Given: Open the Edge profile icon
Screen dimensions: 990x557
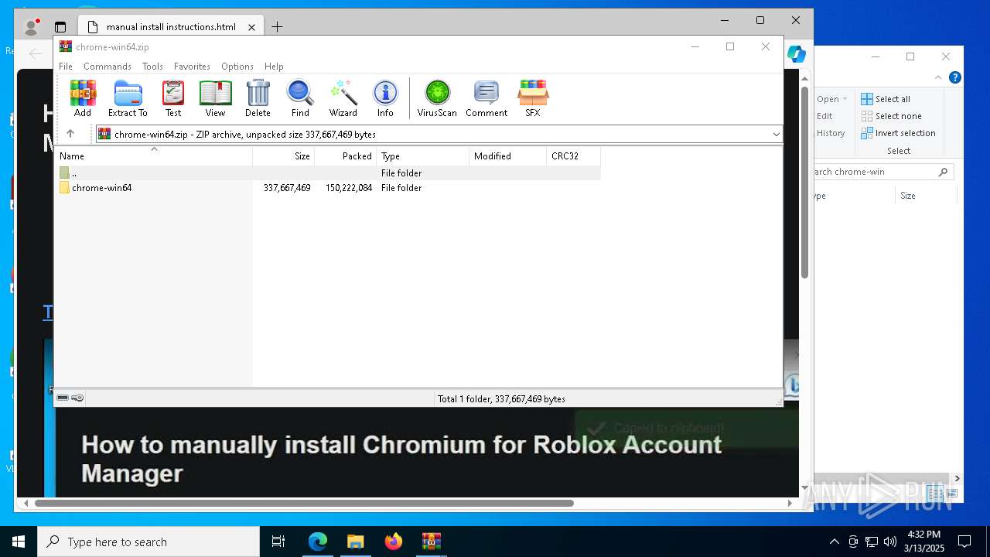Looking at the screenshot, I should click(32, 26).
